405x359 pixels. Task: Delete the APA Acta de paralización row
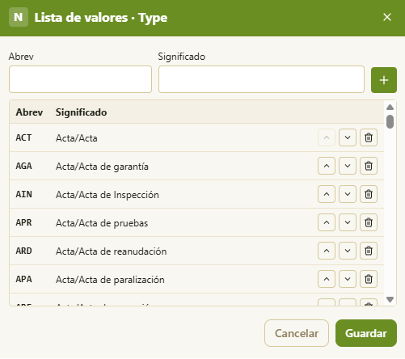point(369,279)
